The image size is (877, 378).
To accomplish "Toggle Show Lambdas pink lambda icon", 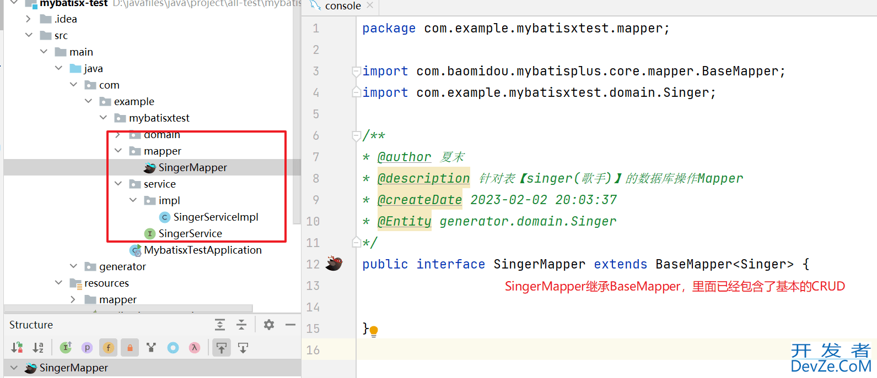I will (x=194, y=347).
